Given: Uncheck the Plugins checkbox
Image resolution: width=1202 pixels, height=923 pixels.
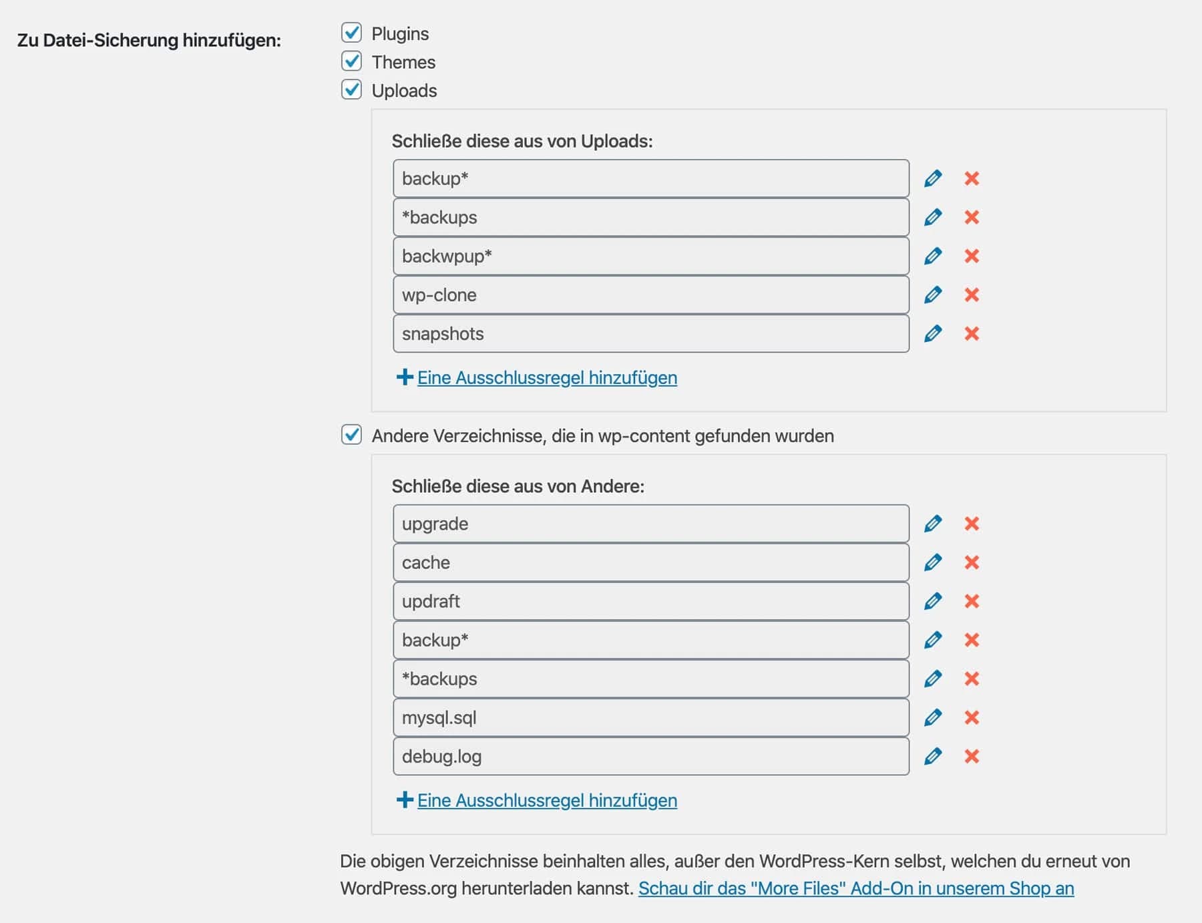Looking at the screenshot, I should click(352, 33).
